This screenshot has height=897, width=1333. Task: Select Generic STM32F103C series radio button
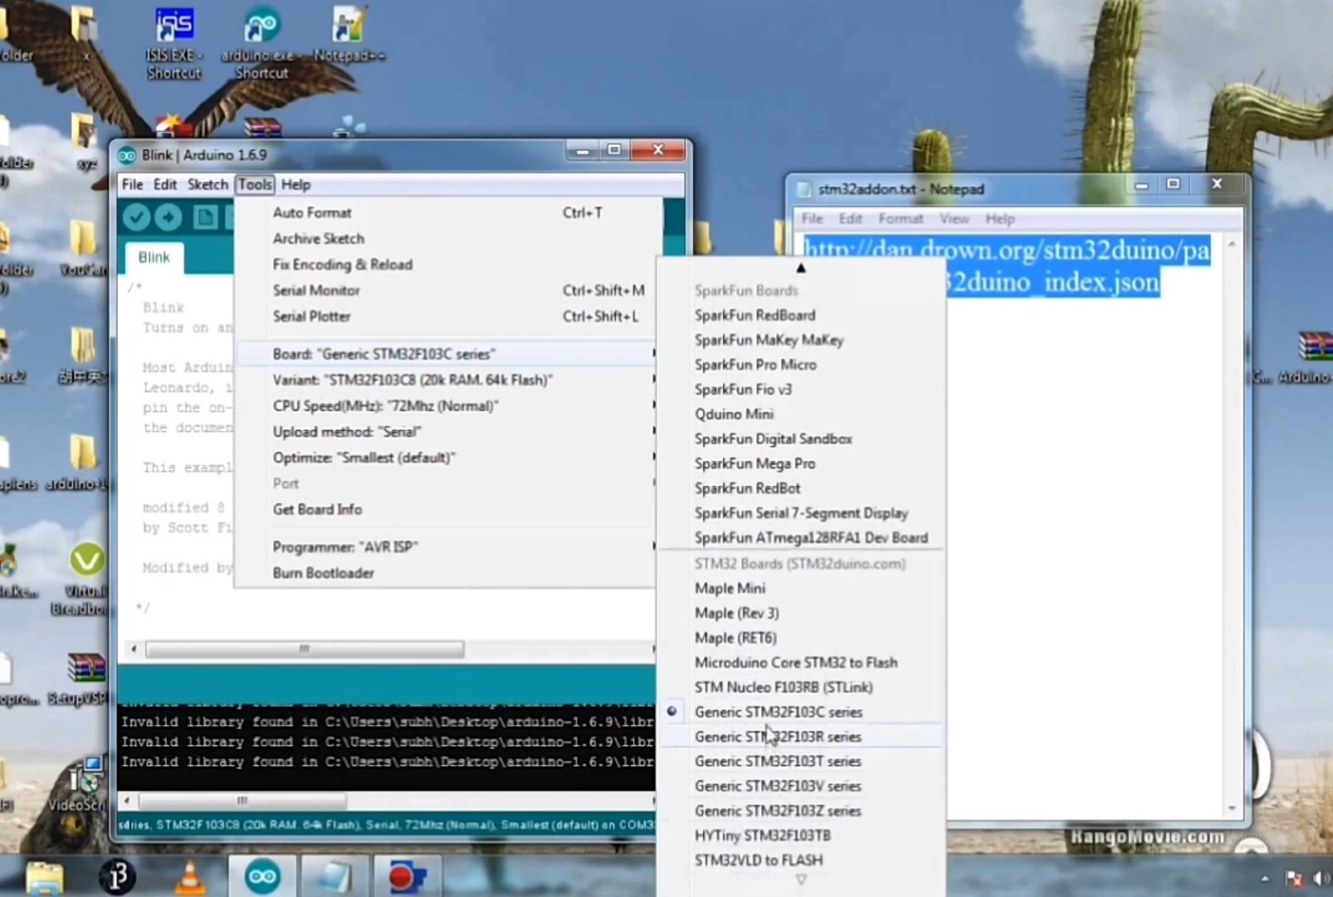[x=672, y=712]
